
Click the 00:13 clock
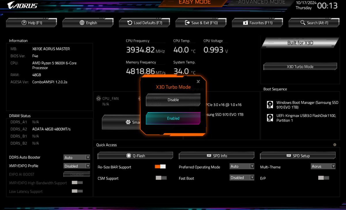coord(327,5)
